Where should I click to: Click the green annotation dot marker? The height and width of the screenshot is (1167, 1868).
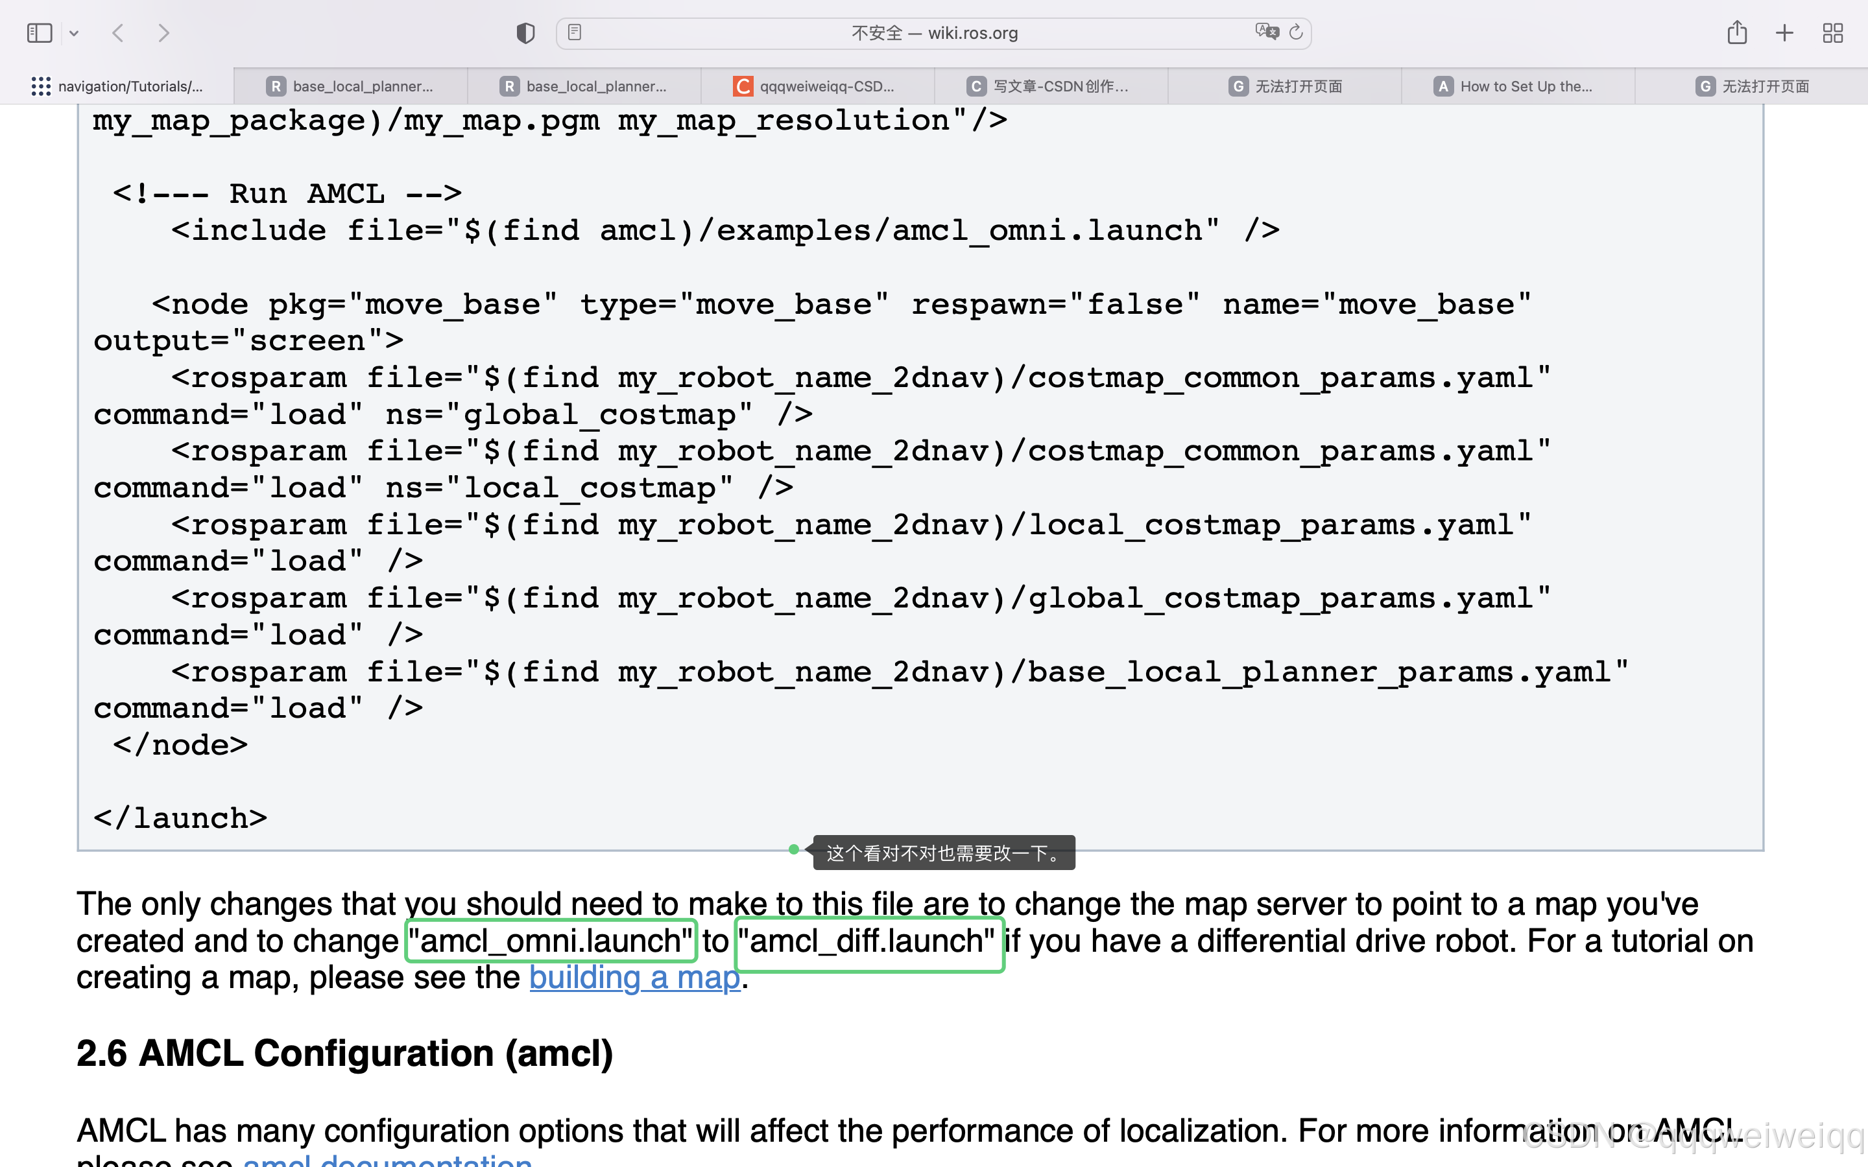coord(793,849)
